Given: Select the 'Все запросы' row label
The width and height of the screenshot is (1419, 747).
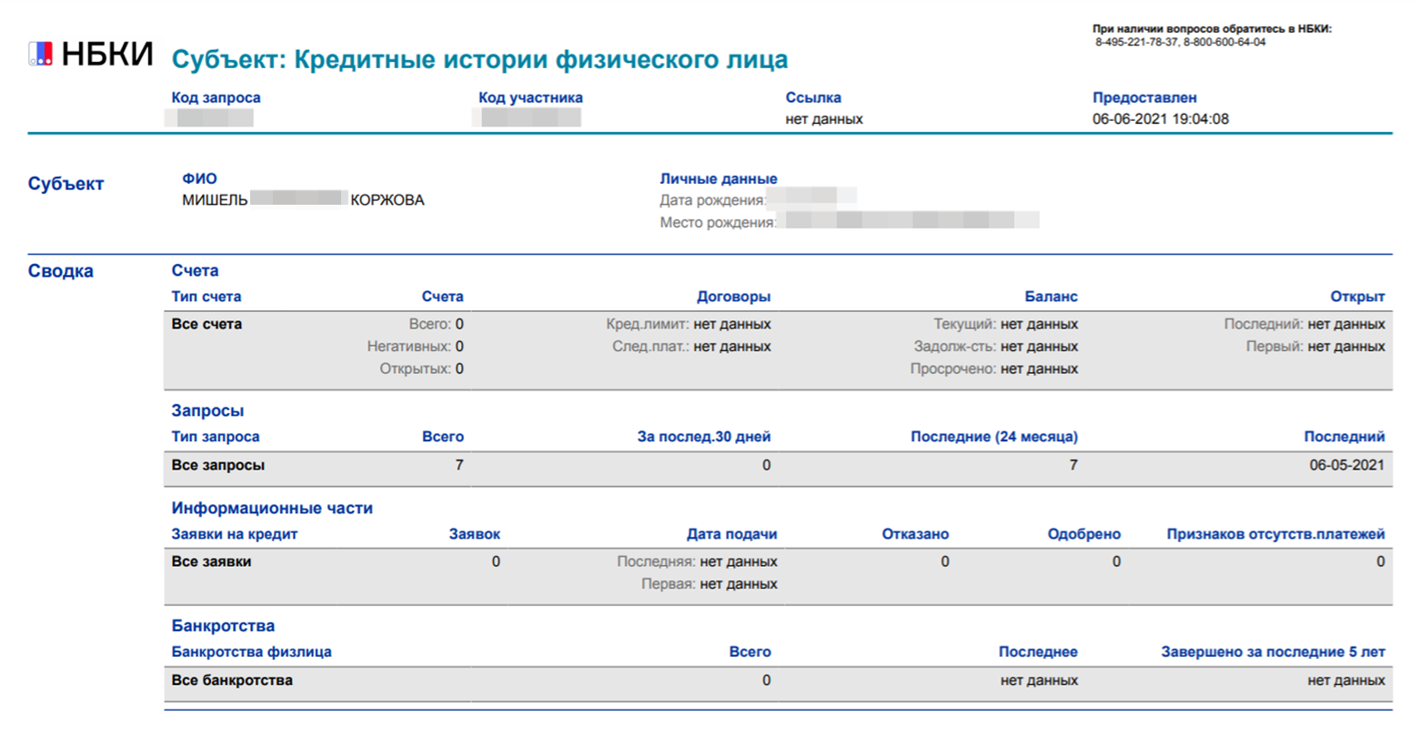Looking at the screenshot, I should tap(218, 465).
